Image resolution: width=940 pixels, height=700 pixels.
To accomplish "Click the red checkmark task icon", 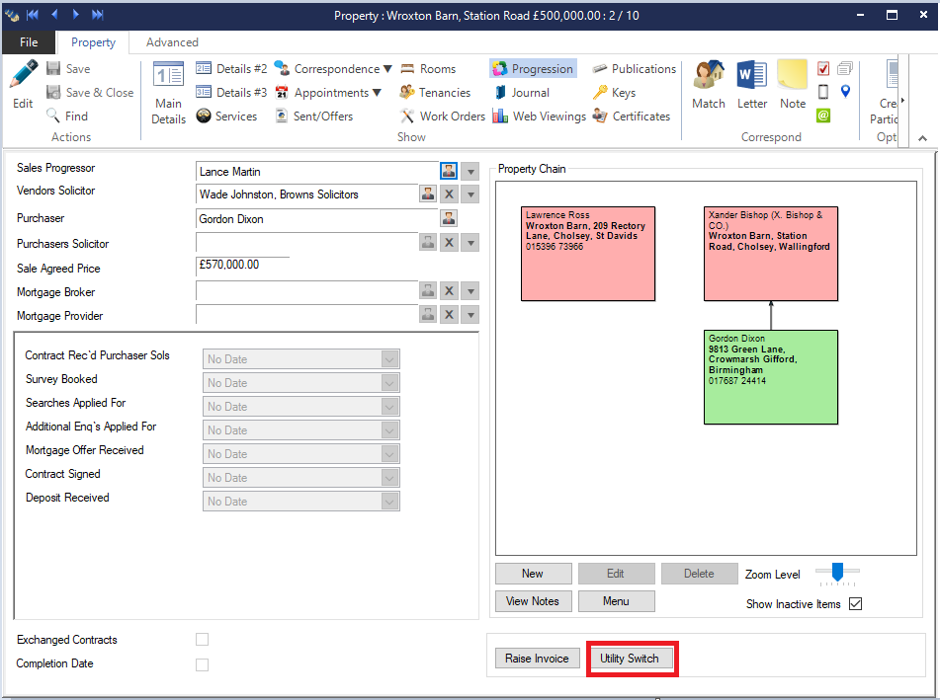I will (823, 68).
